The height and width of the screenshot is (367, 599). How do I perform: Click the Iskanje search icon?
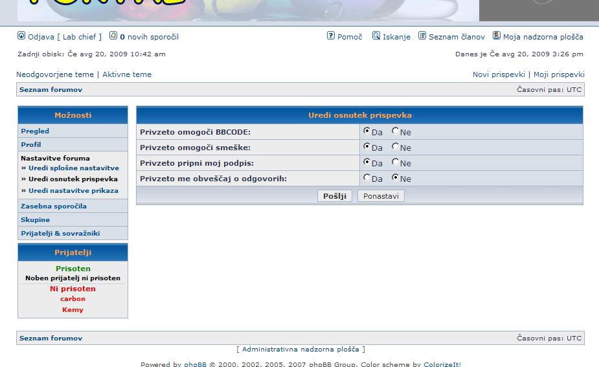pyautogui.click(x=376, y=36)
